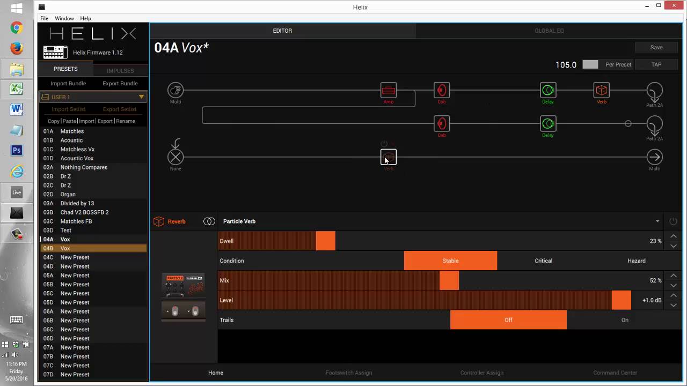Launch Photoshop from the taskbar
Viewport: 687px width, 386px height.
(x=17, y=151)
